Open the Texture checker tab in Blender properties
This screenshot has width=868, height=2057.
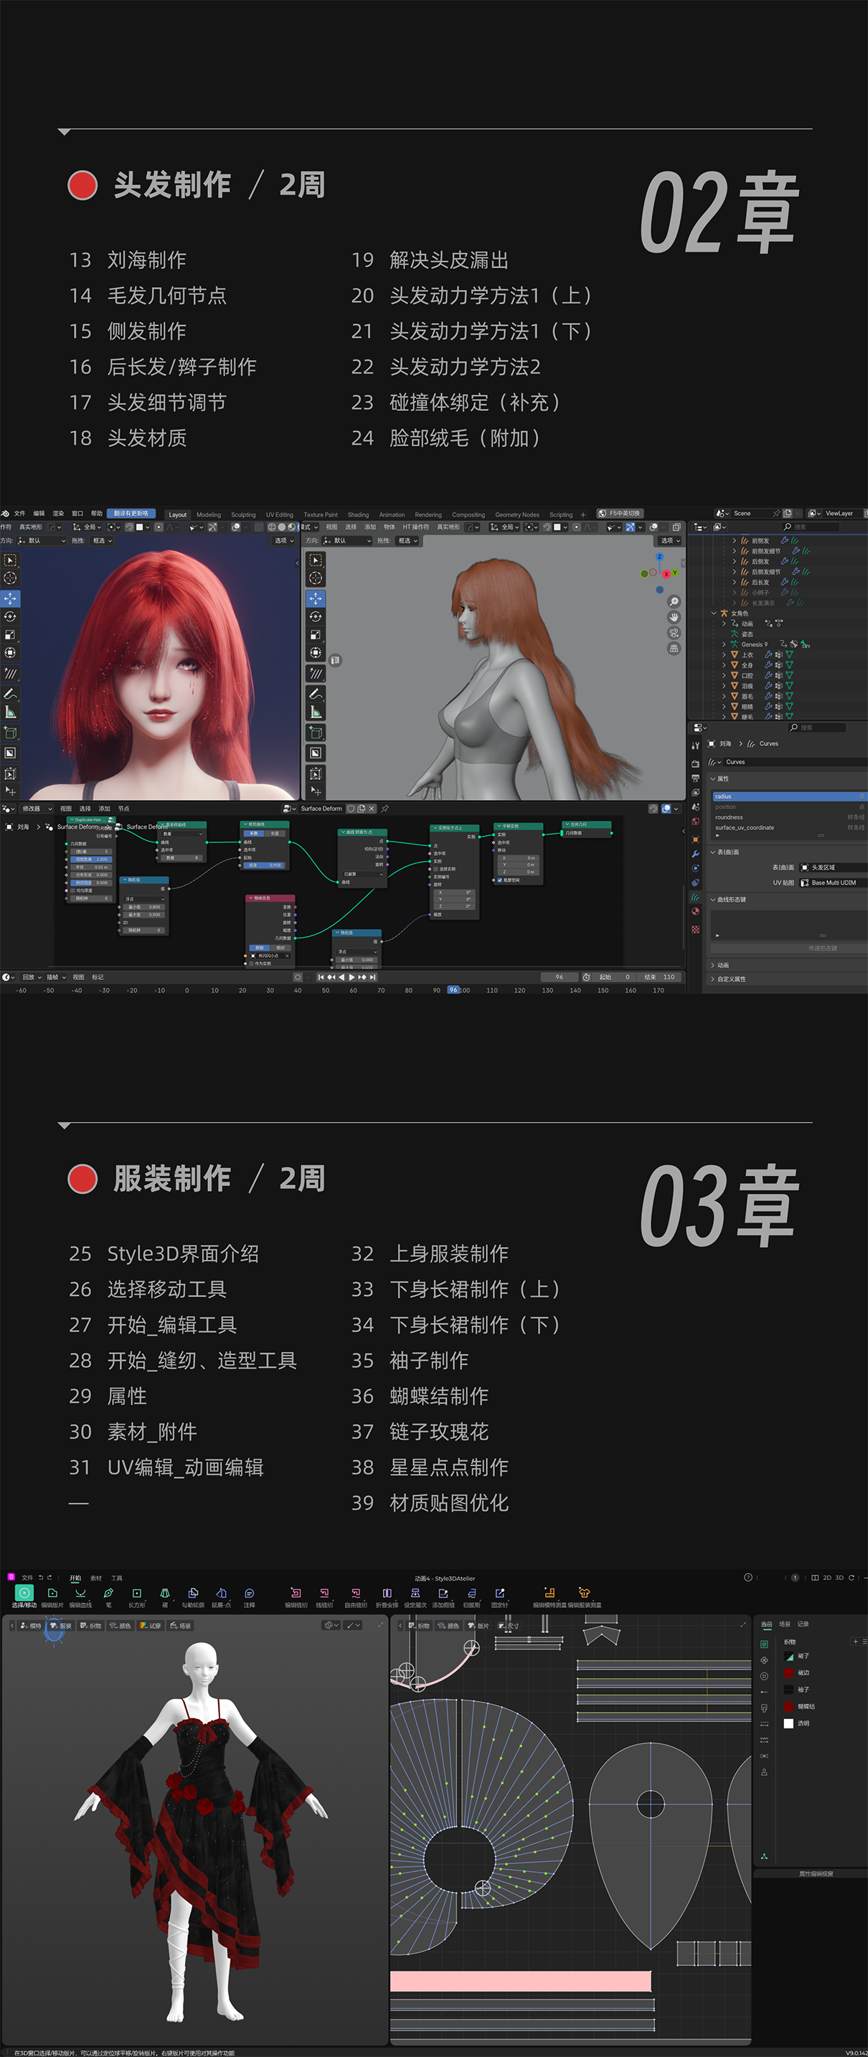click(696, 929)
